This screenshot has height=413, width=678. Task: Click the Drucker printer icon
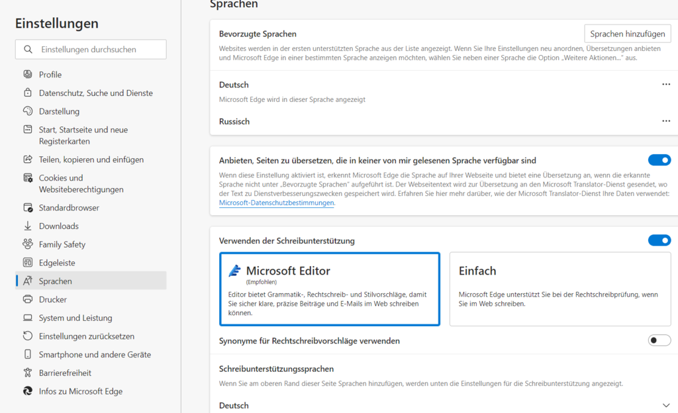point(28,299)
